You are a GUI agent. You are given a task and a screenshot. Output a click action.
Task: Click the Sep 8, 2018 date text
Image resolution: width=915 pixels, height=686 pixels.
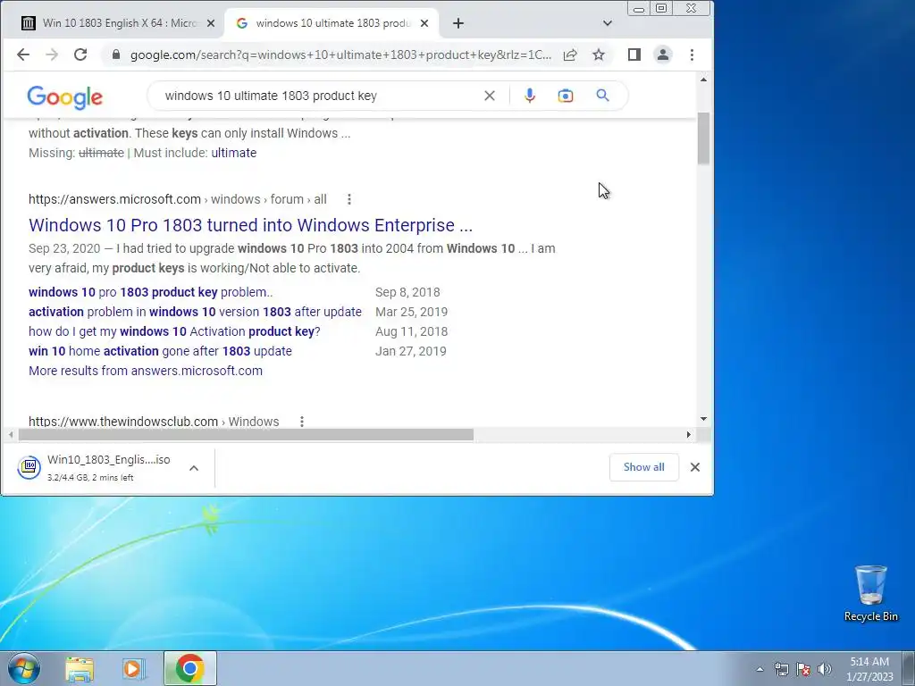407,292
